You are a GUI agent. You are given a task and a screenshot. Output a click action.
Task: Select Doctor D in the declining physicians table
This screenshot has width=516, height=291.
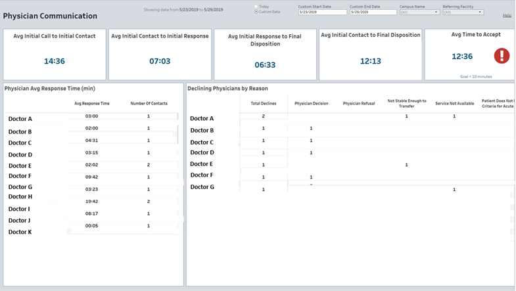pos(202,152)
